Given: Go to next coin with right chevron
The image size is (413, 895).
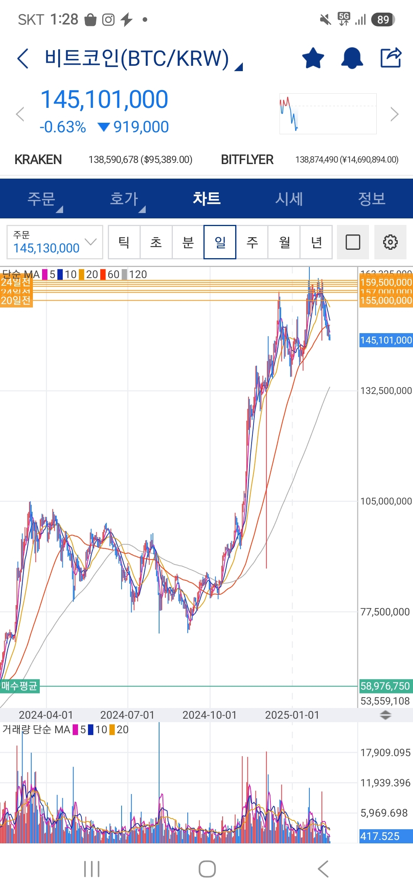Looking at the screenshot, I should coord(394,114).
